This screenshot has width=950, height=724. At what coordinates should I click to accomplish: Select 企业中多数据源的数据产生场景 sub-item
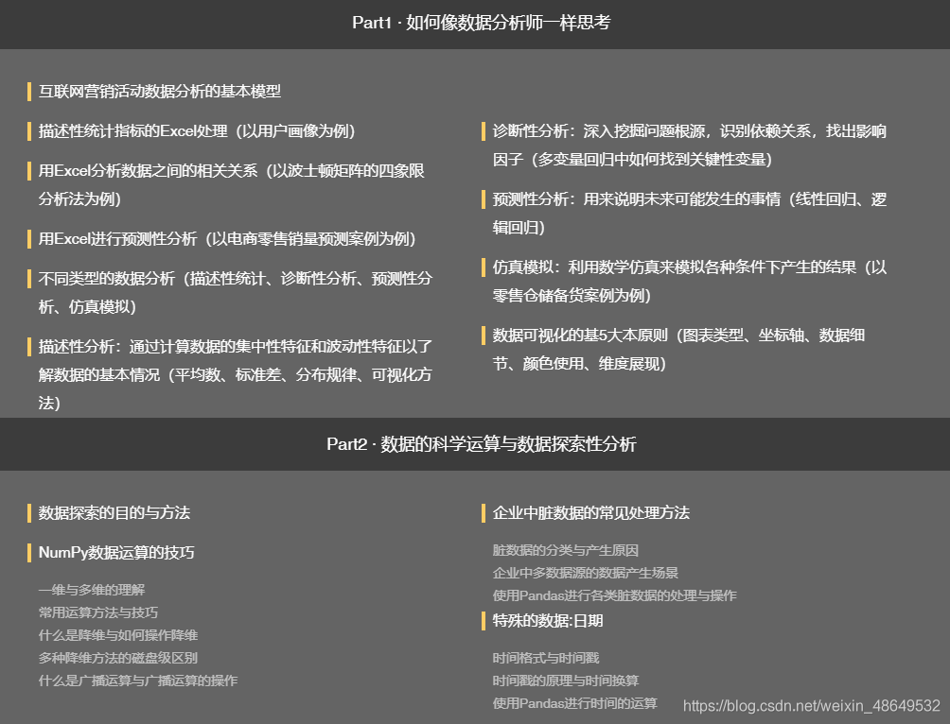(x=586, y=573)
